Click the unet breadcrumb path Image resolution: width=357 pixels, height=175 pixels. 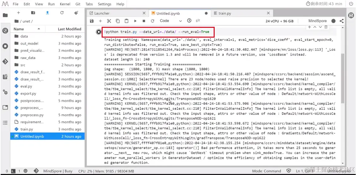pyautogui.click(x=27, y=21)
